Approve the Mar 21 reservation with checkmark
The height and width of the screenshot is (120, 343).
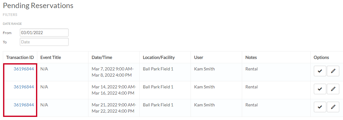pyautogui.click(x=320, y=107)
